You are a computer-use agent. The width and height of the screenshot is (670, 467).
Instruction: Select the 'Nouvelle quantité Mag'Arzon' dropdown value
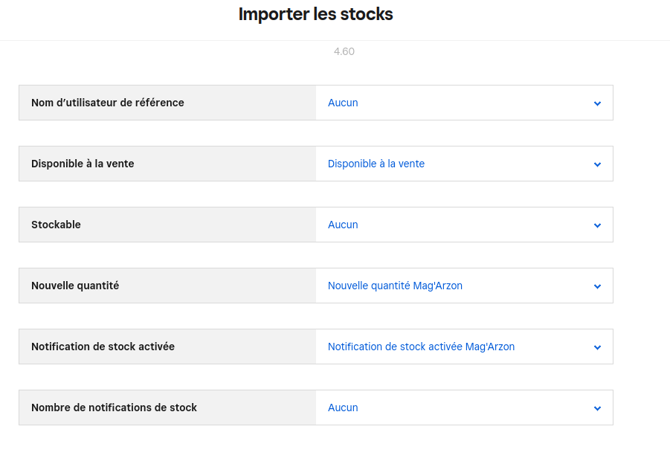point(395,286)
